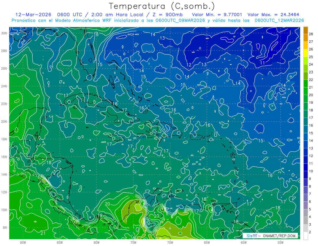Click the latitude axis label "22N"
This screenshot has width=318, height=246.
pyautogui.click(x=4, y=104)
